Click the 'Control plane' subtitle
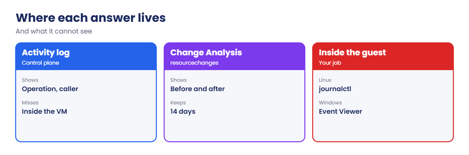 [x=40, y=63]
